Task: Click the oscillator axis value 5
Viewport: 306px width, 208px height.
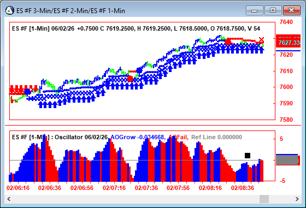Action: (x=281, y=139)
